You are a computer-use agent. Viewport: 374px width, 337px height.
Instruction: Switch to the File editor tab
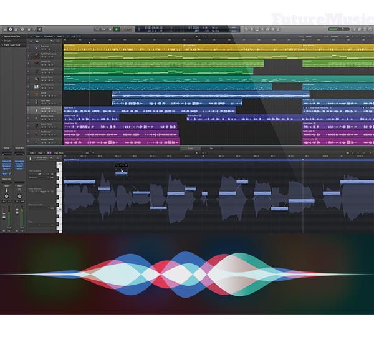coord(211,149)
